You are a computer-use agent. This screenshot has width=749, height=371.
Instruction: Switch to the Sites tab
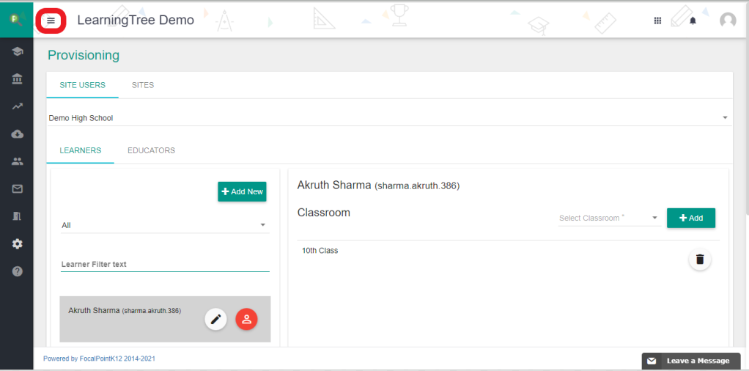click(143, 85)
